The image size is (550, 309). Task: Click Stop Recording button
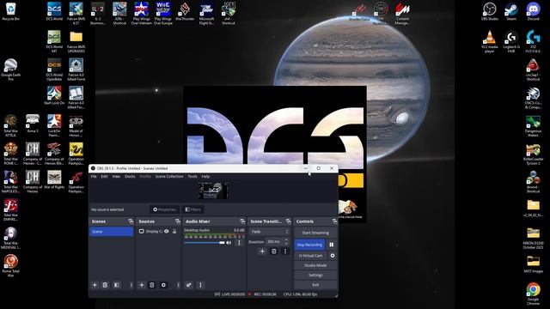point(309,245)
